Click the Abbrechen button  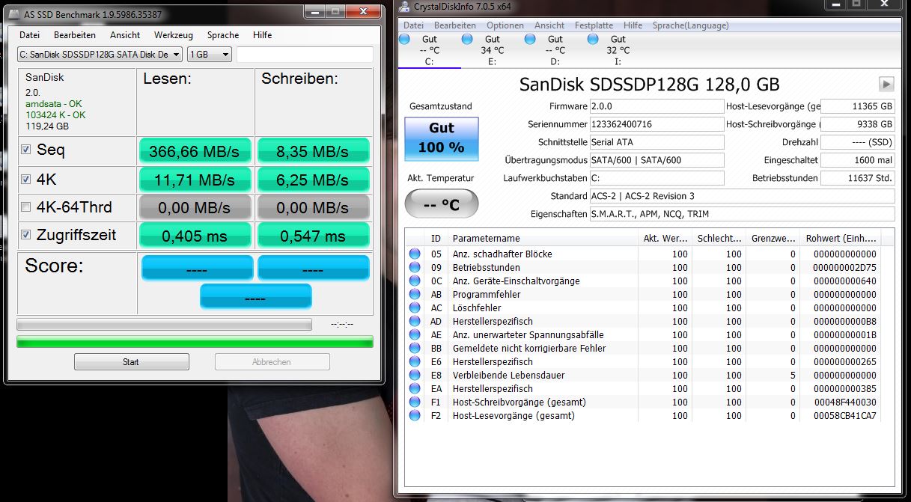[x=272, y=362]
